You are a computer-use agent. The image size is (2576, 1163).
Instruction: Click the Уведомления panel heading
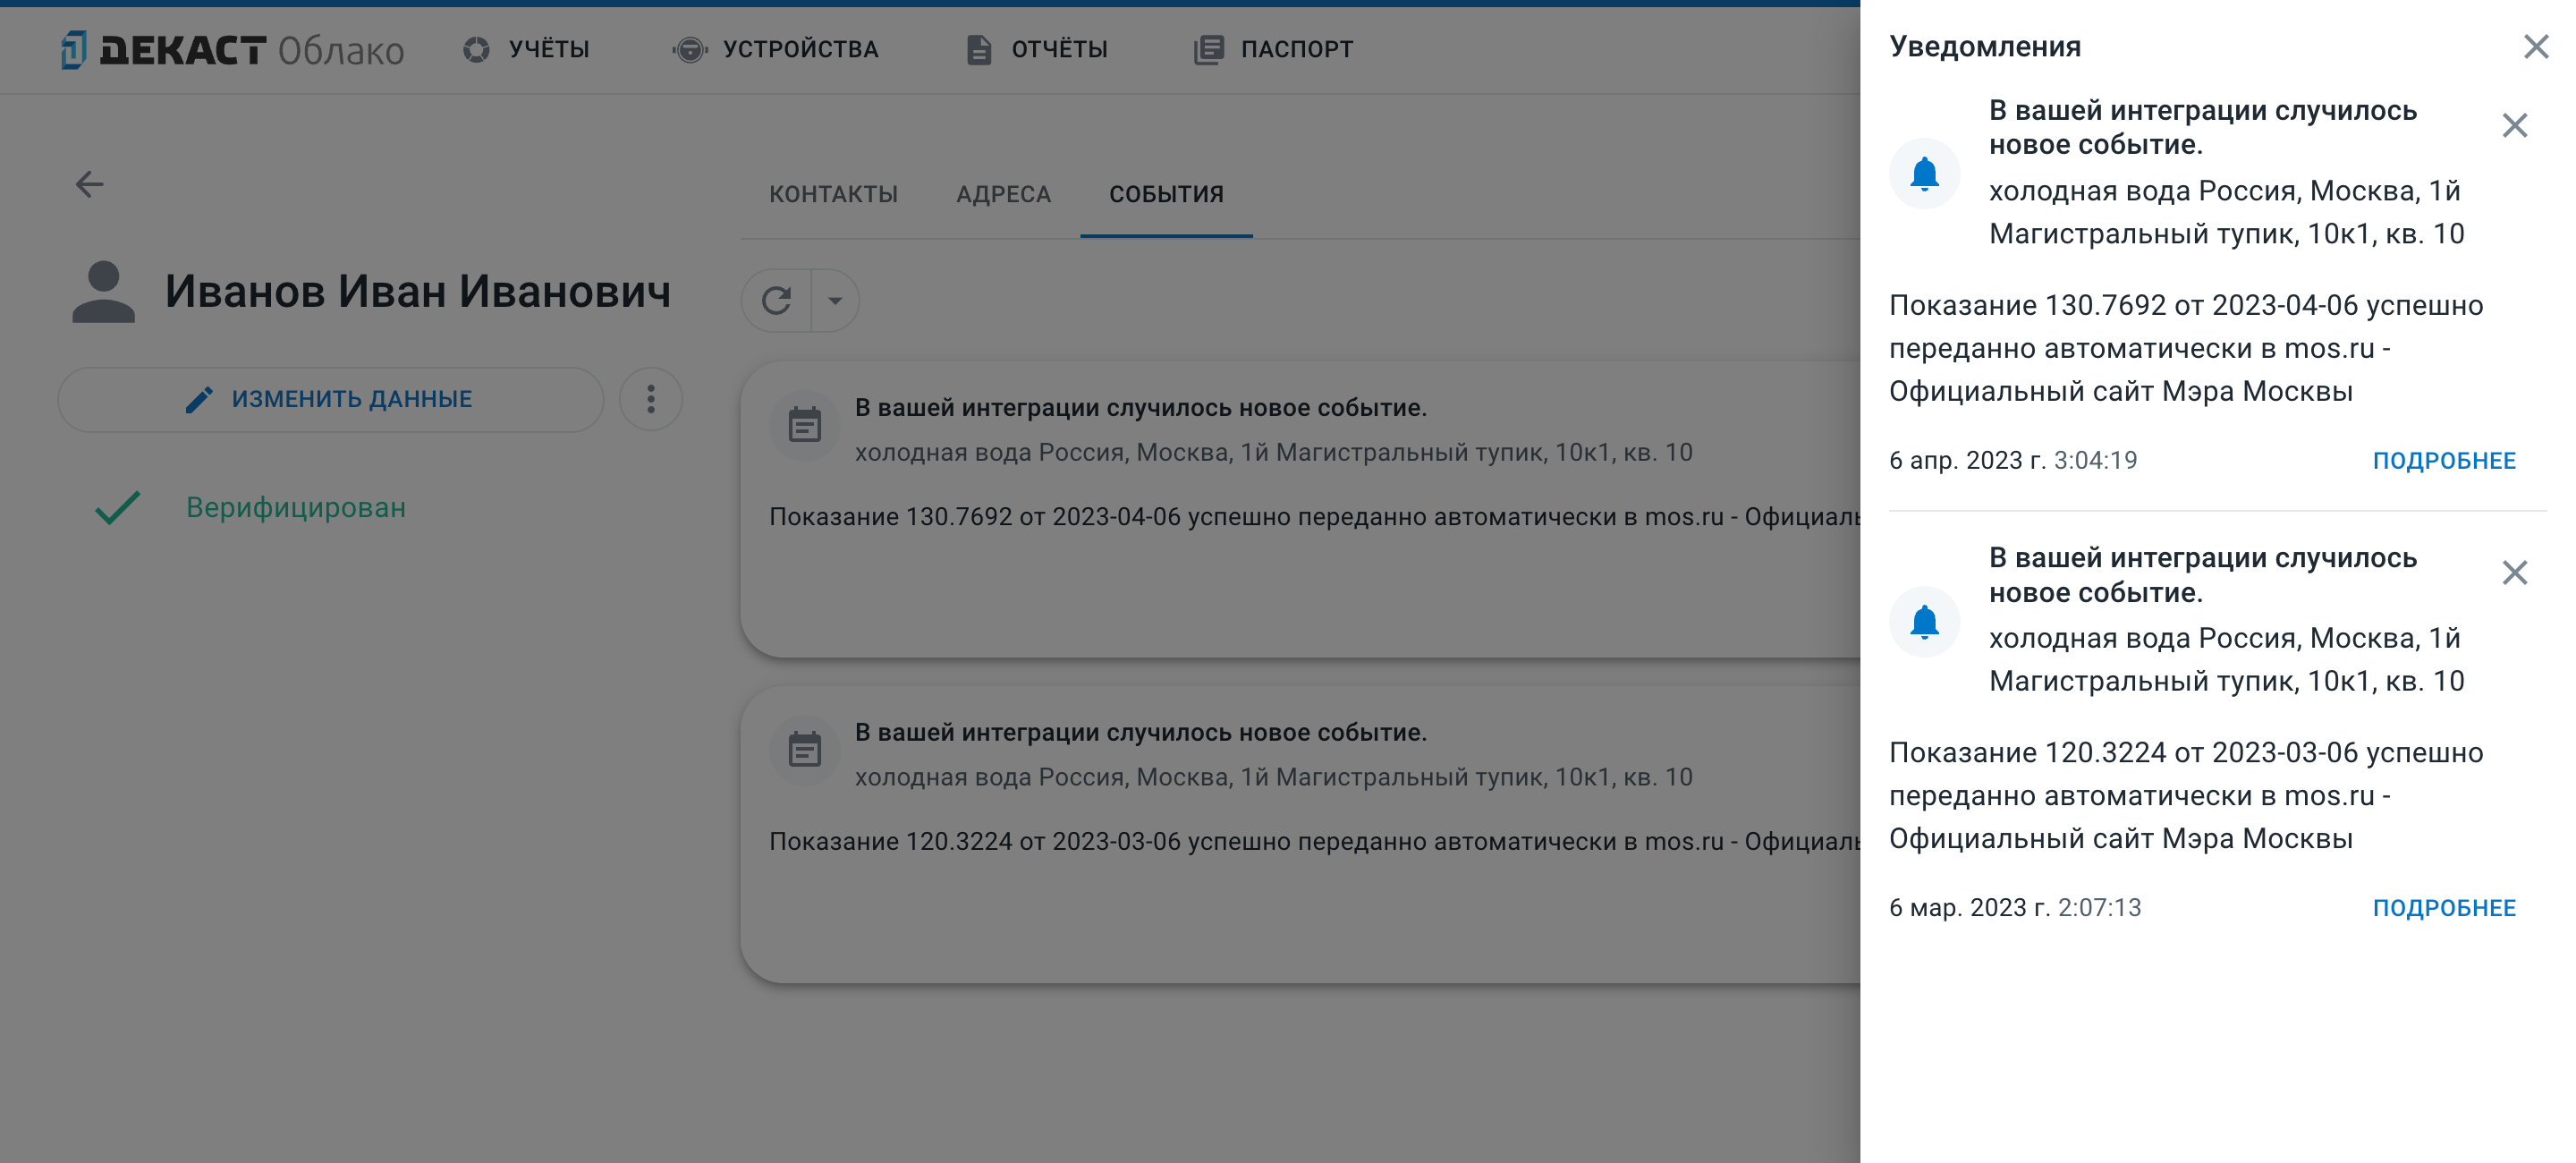[1985, 47]
